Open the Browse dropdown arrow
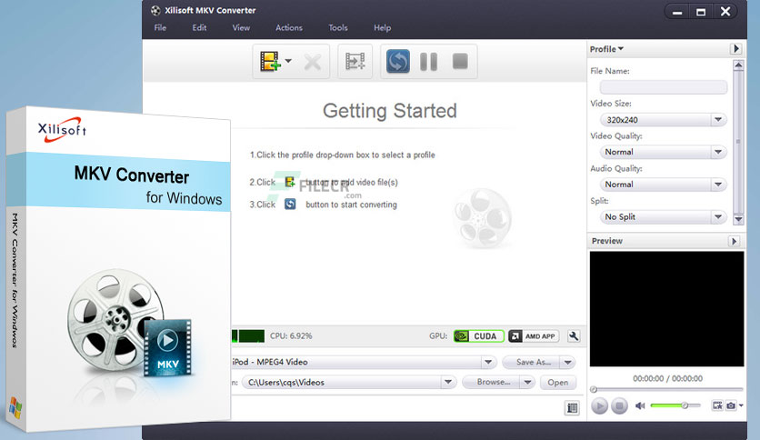The height and width of the screenshot is (440, 760). coord(527,383)
